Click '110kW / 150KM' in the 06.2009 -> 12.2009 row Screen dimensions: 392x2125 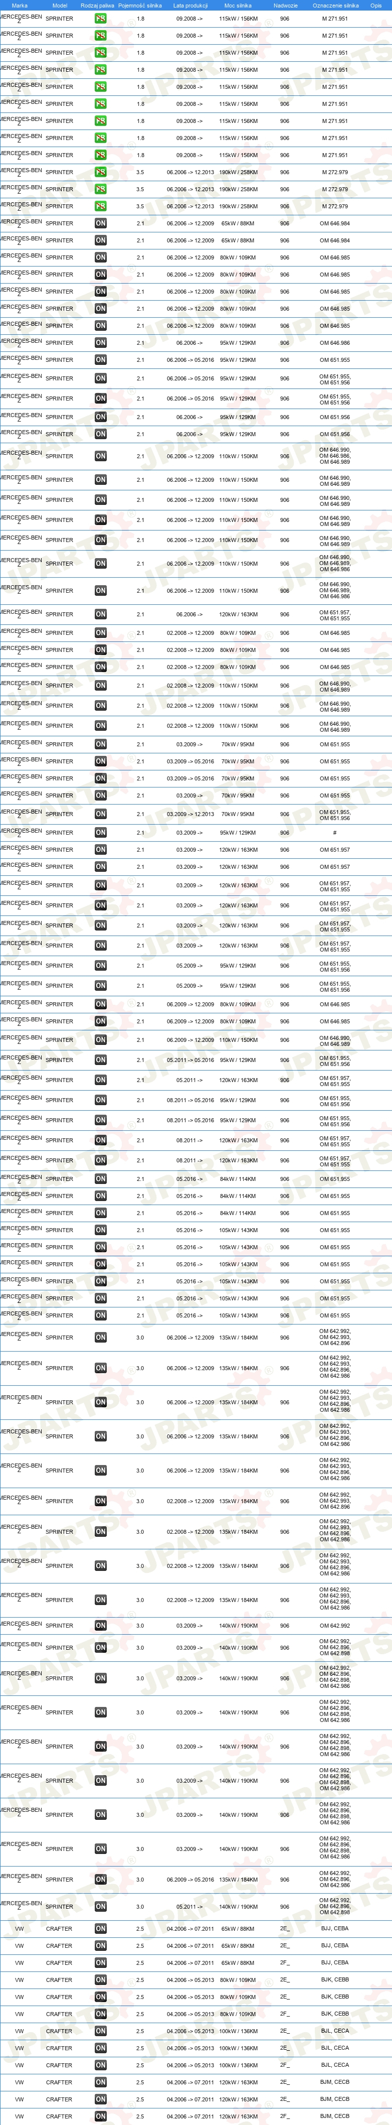(238, 1040)
